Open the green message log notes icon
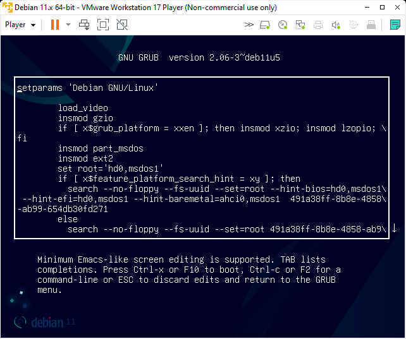The height and width of the screenshot is (339, 406). (x=395, y=25)
